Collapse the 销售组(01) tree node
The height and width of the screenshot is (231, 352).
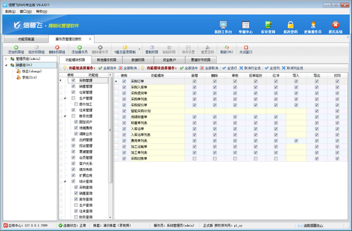[x=6, y=65]
